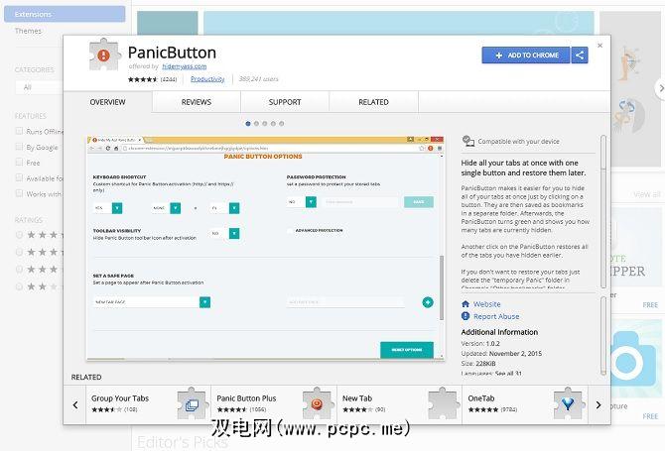Select the first screenshot carousel dot
This screenshot has height=451, width=665.
[x=248, y=124]
